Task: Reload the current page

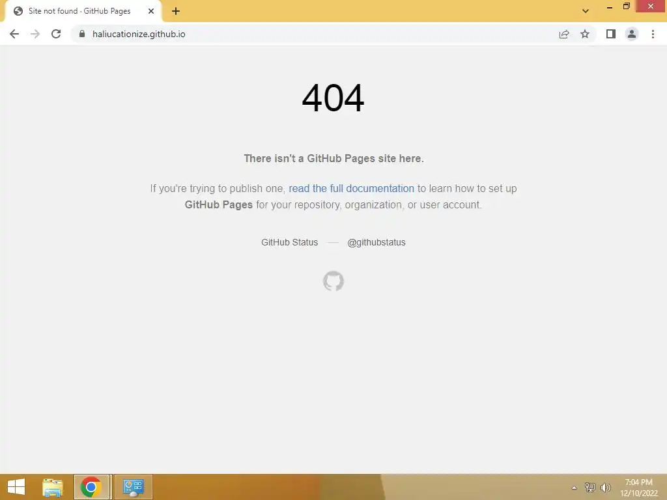Action: 56,34
